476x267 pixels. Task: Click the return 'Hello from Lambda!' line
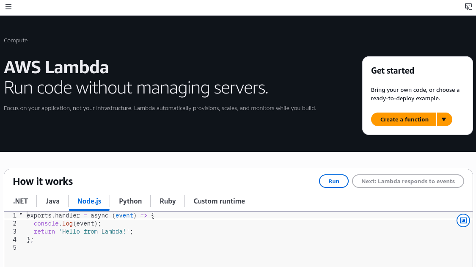pyautogui.click(x=83, y=231)
